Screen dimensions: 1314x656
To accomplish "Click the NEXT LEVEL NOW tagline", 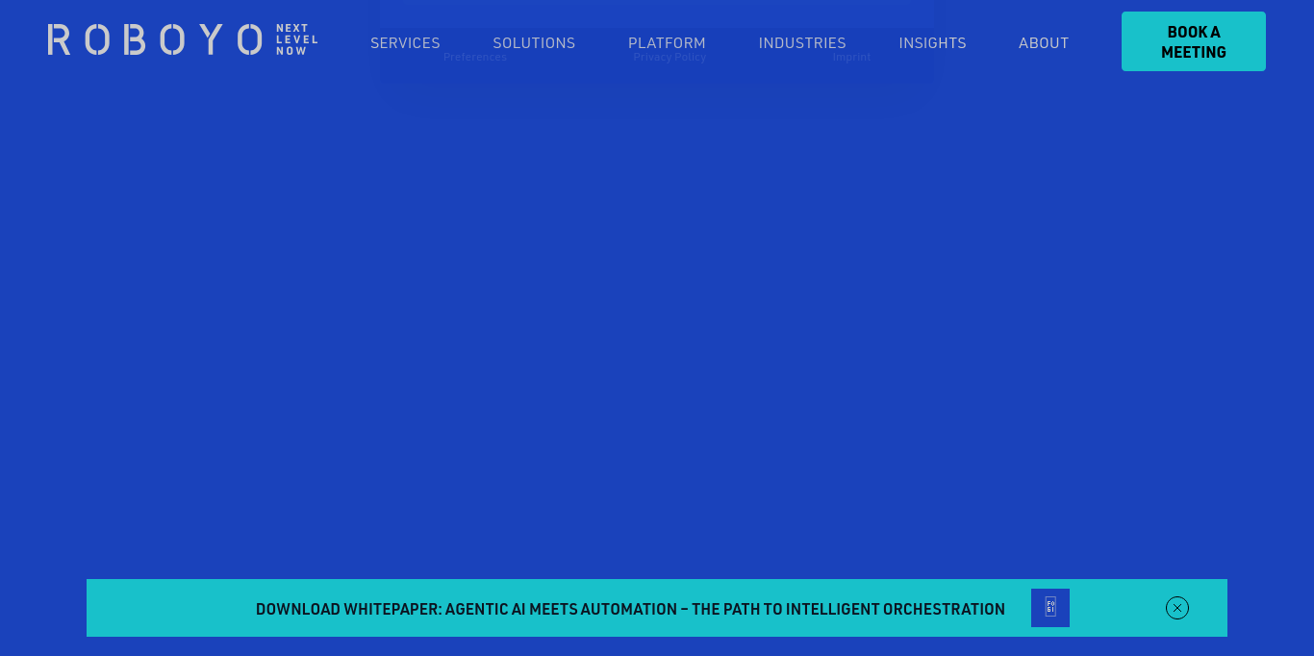I will pos(296,40).
